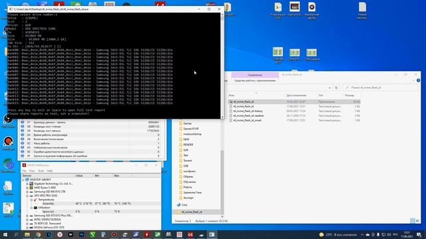Expand the INTEL SSDPE21D280GA node
The width and height of the screenshot is (426, 239).
(x=27, y=220)
